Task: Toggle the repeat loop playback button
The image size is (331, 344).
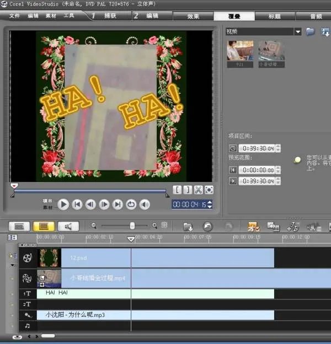Action: click(x=131, y=205)
